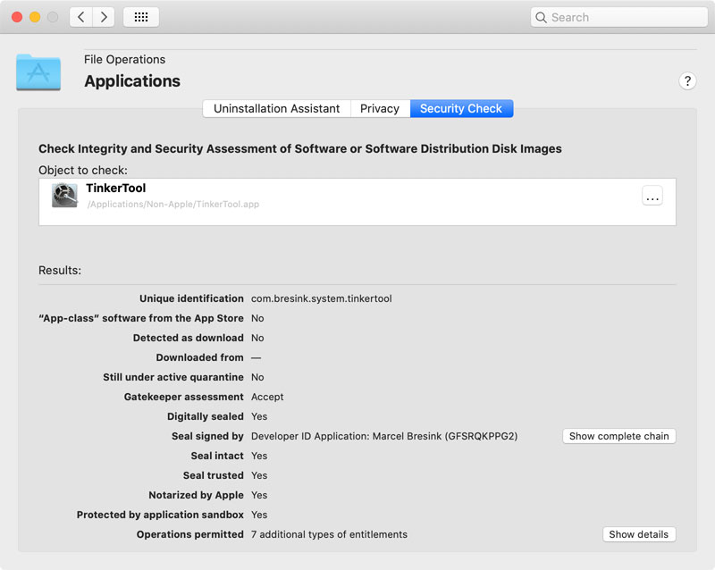Click the magnifying glass in Search
715x570 pixels.
[541, 17]
